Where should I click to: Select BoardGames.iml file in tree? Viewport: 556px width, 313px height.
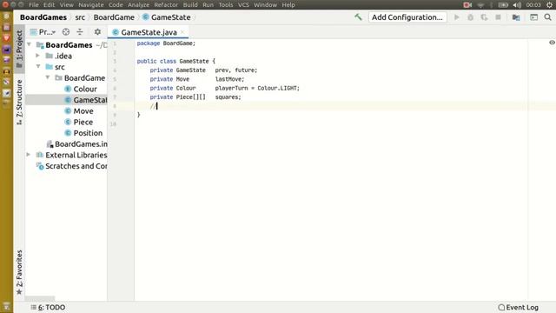click(x=81, y=143)
